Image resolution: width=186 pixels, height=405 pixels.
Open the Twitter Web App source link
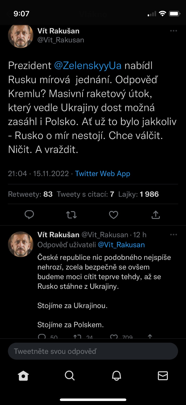pos(103,174)
